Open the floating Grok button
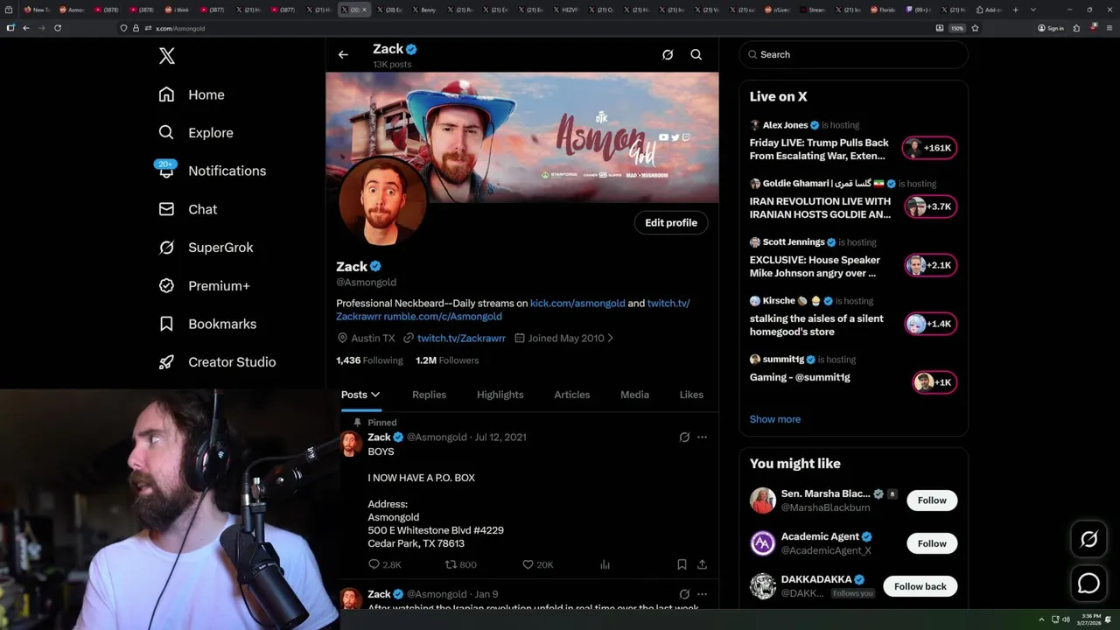This screenshot has width=1120, height=630. point(1088,540)
